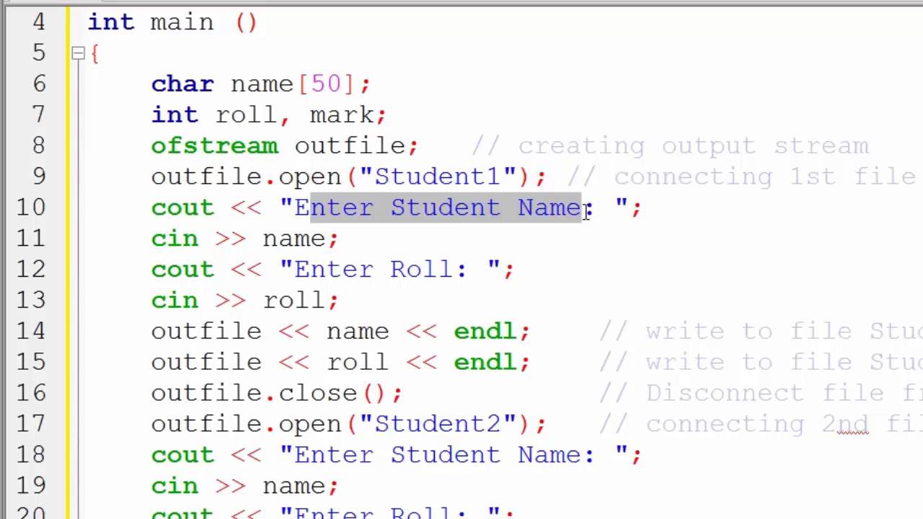The height and width of the screenshot is (519, 923).
Task: Click the 'char' keyword on line 6
Action: pos(182,84)
